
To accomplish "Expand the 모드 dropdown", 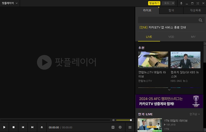I will coord(168,3).
